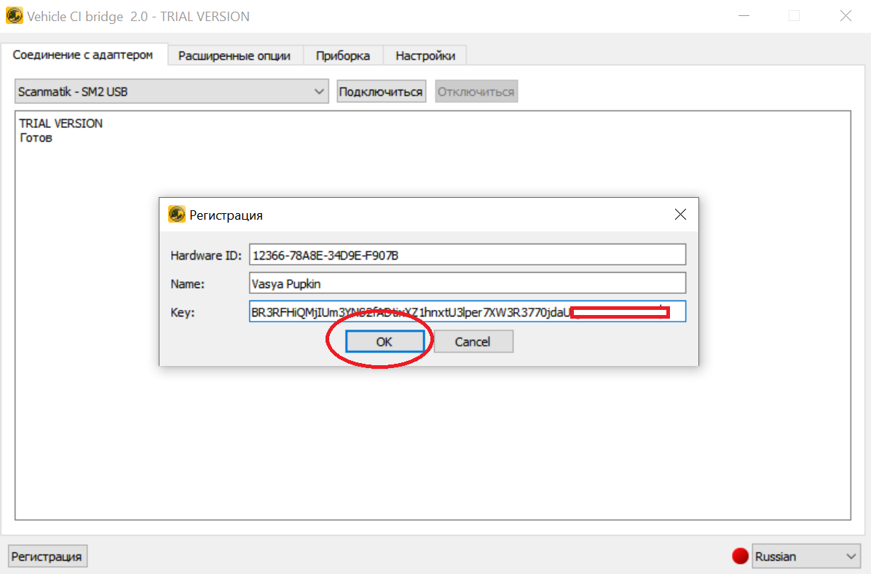
Task: Click the 'Key:' label
Action: pos(182,312)
